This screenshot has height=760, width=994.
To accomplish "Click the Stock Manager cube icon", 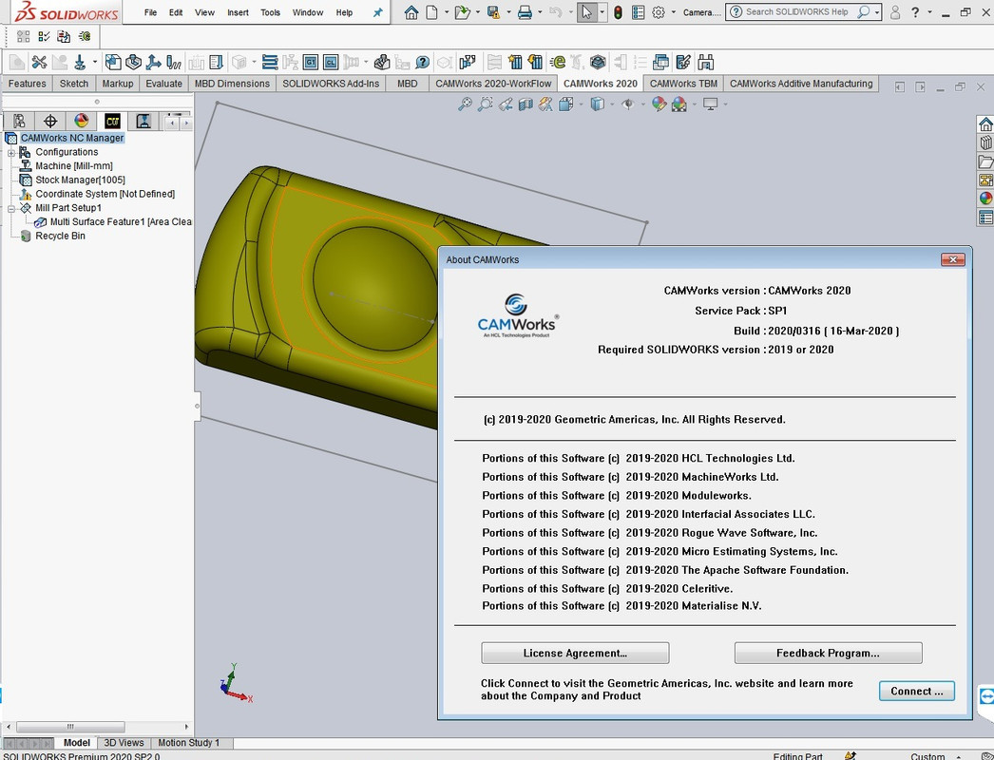I will point(113,62).
